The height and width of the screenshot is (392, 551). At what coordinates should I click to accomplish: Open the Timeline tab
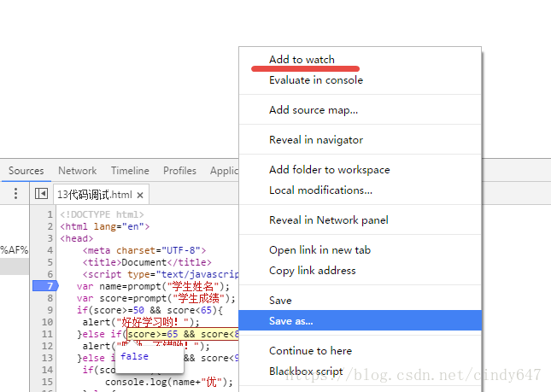[x=130, y=171]
